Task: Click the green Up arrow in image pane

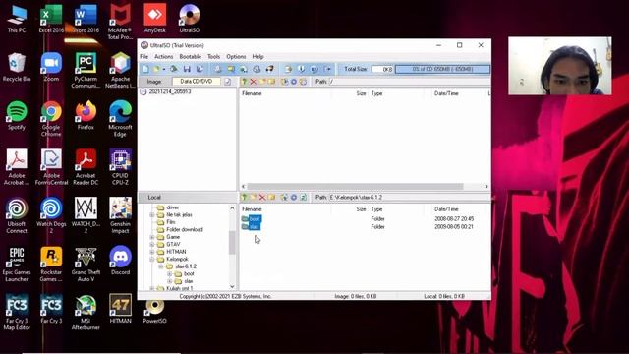Action: 244,82
